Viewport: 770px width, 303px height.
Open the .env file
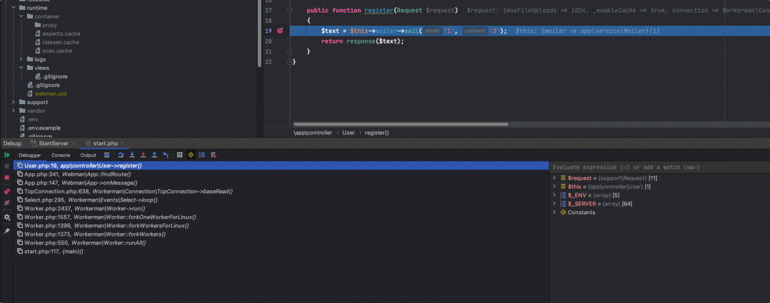coord(28,119)
